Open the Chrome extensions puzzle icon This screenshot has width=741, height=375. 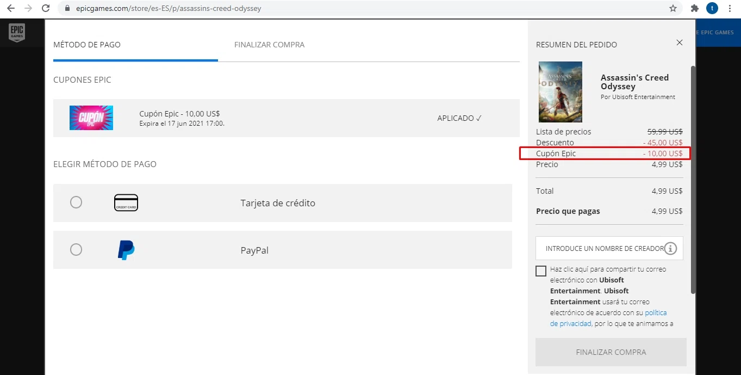pyautogui.click(x=694, y=9)
